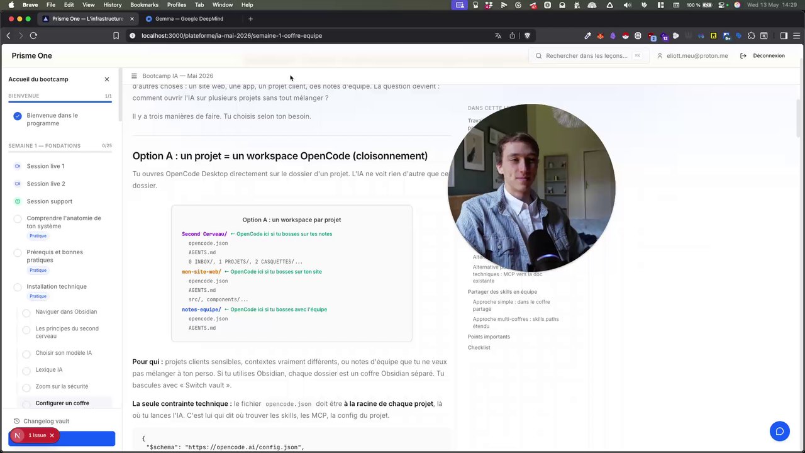Open the macOS Apple menu
This screenshot has width=805, height=453.
(11, 5)
